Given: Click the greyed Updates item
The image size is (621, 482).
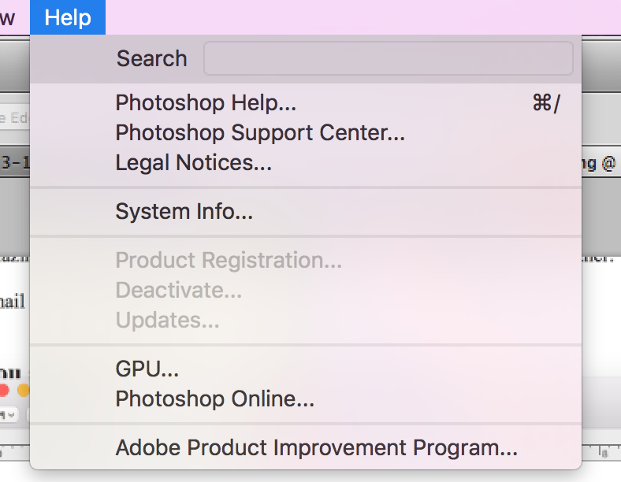Looking at the screenshot, I should [x=167, y=320].
